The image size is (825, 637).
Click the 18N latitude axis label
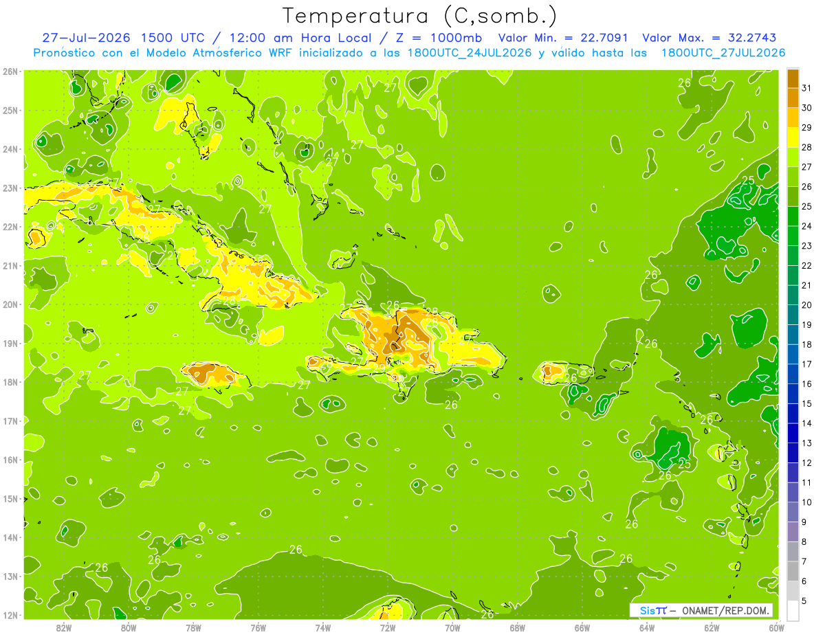(10, 382)
